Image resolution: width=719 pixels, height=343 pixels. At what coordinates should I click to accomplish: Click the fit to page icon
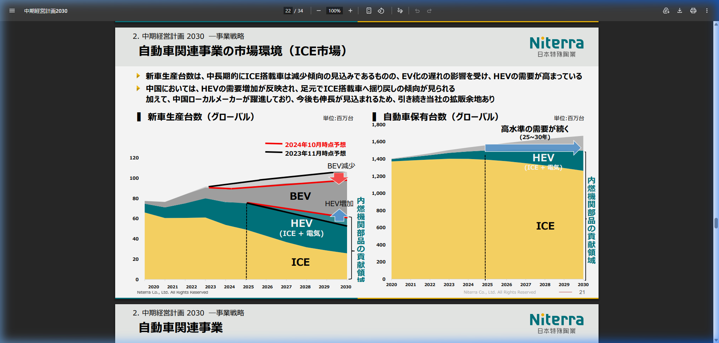coord(369,11)
